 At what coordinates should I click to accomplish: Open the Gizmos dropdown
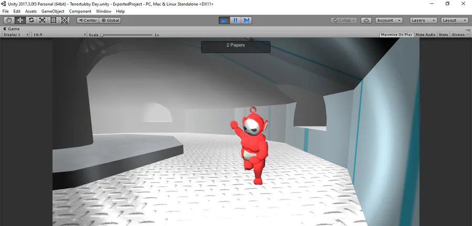[460, 35]
